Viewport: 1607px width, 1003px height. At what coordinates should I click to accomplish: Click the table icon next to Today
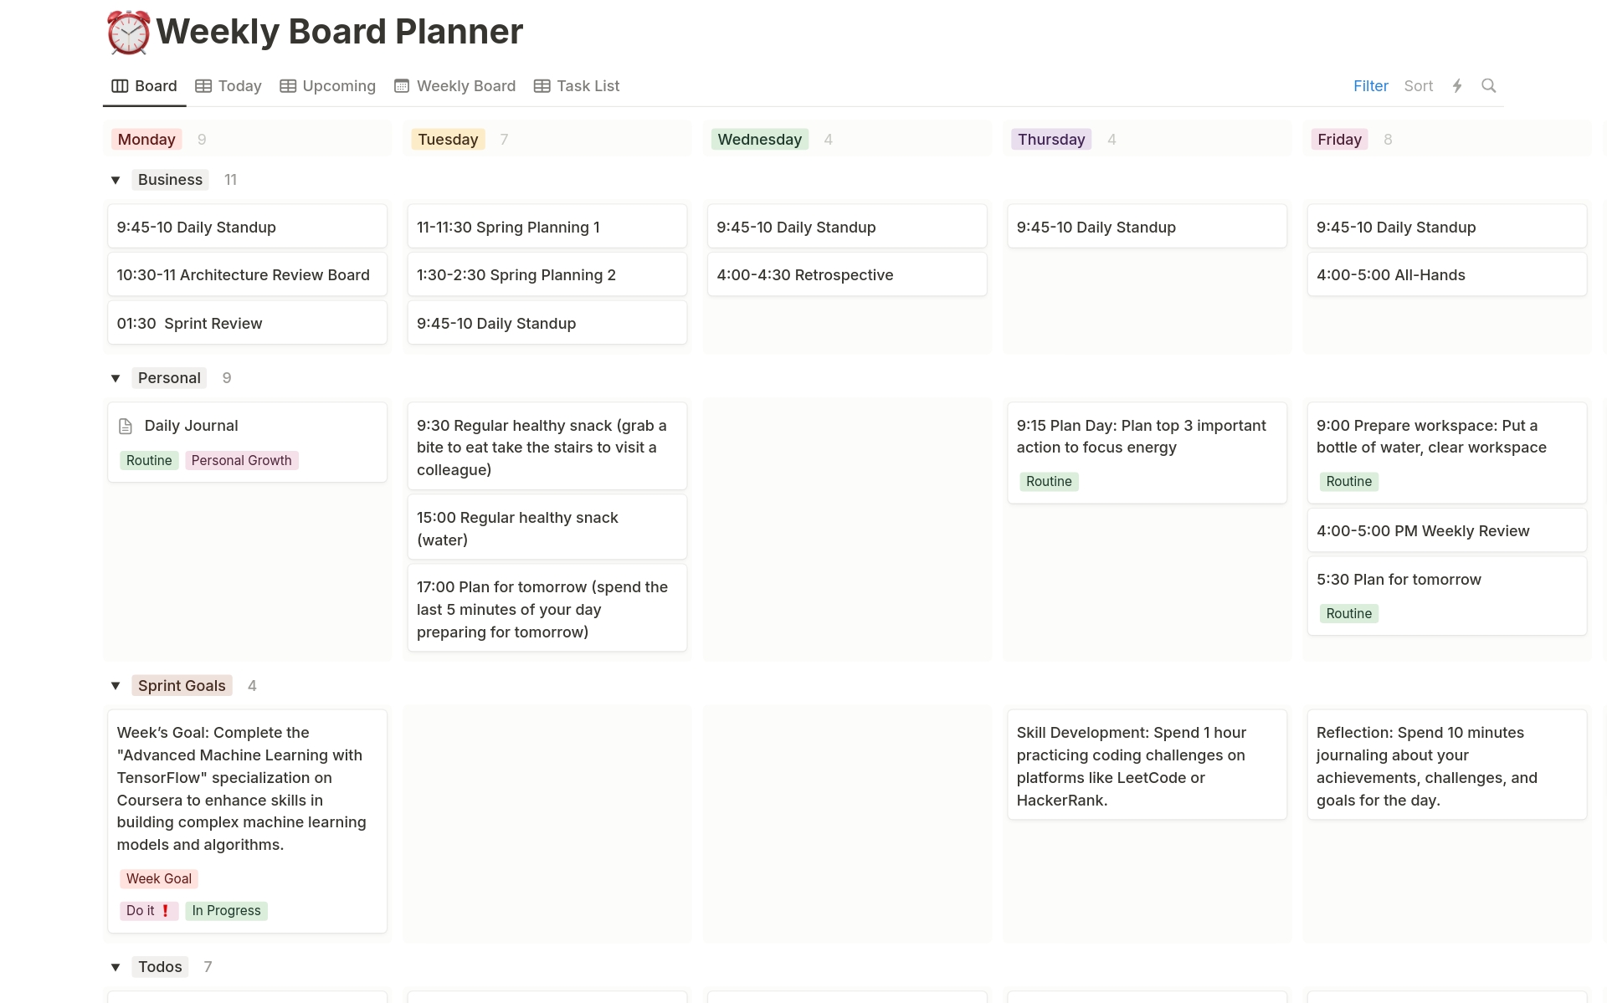[x=203, y=85]
